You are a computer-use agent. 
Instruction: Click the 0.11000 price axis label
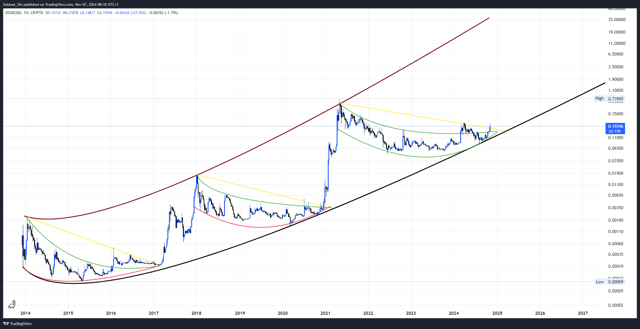click(x=616, y=138)
